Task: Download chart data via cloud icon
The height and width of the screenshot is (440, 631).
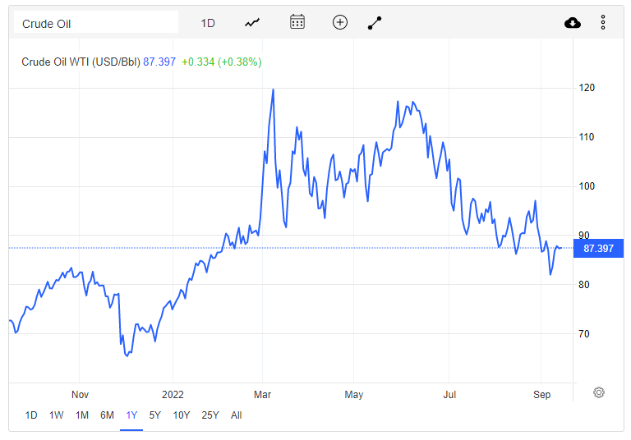Action: coord(572,23)
